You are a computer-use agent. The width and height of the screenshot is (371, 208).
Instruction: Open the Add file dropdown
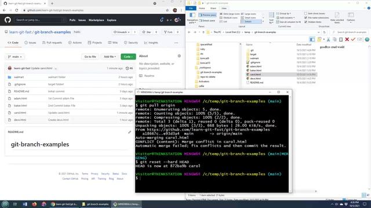pos(110,57)
